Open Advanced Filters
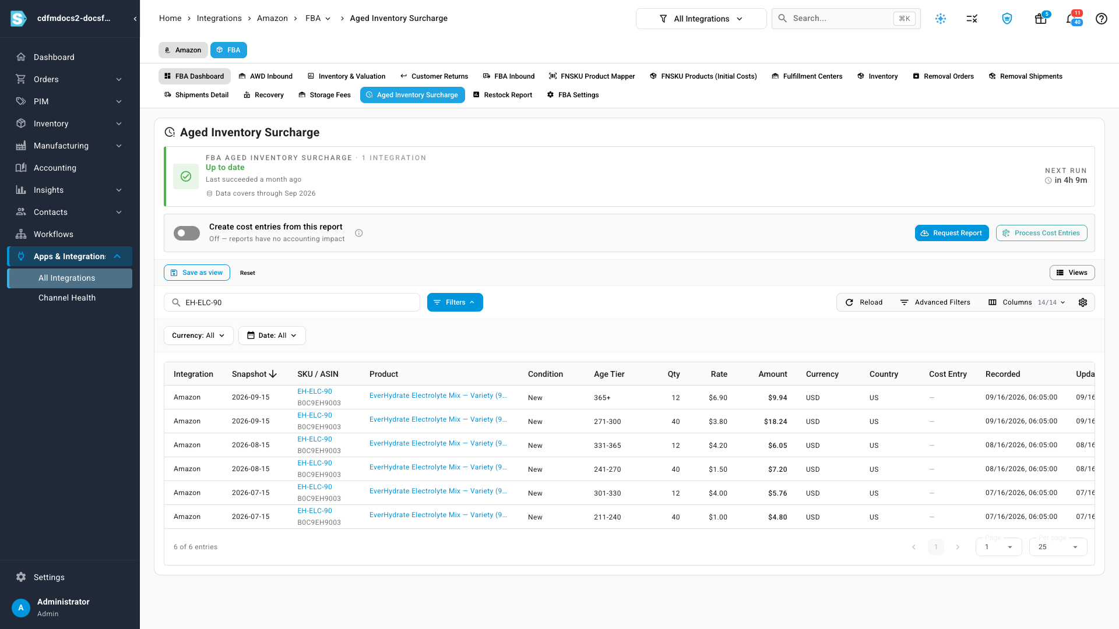Image resolution: width=1119 pixels, height=629 pixels. pos(935,302)
